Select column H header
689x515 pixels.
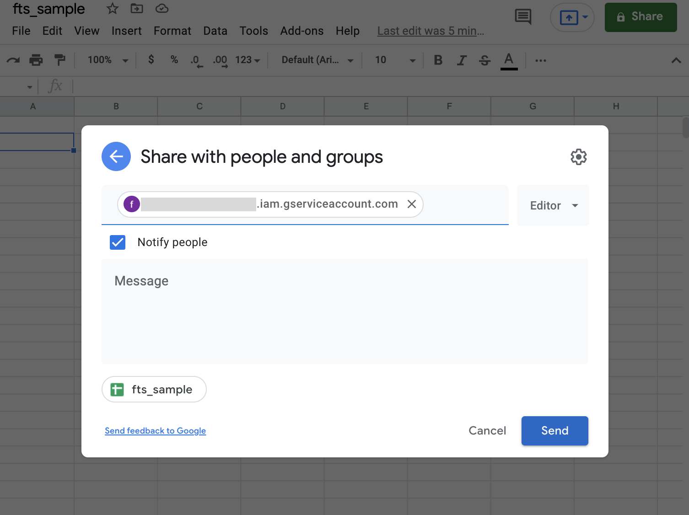click(x=616, y=106)
